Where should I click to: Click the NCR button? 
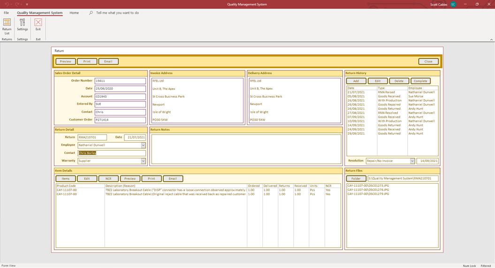coord(108,179)
